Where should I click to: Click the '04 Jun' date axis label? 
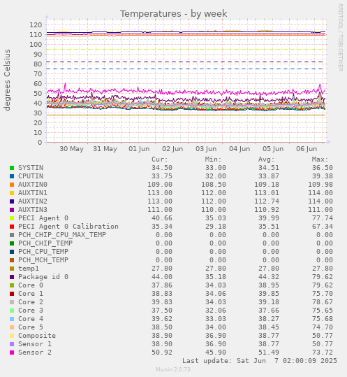pos(239,149)
